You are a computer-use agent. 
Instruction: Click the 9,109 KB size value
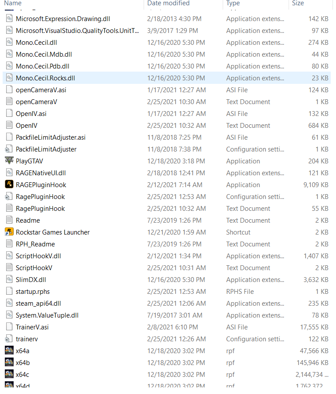coord(316,184)
